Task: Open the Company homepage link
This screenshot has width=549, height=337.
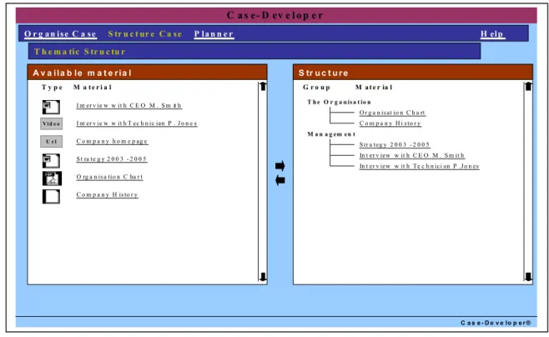Action: [112, 141]
